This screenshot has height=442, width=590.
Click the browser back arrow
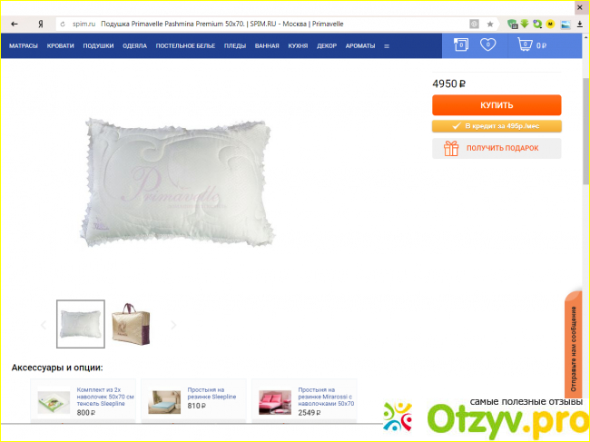pos(15,25)
